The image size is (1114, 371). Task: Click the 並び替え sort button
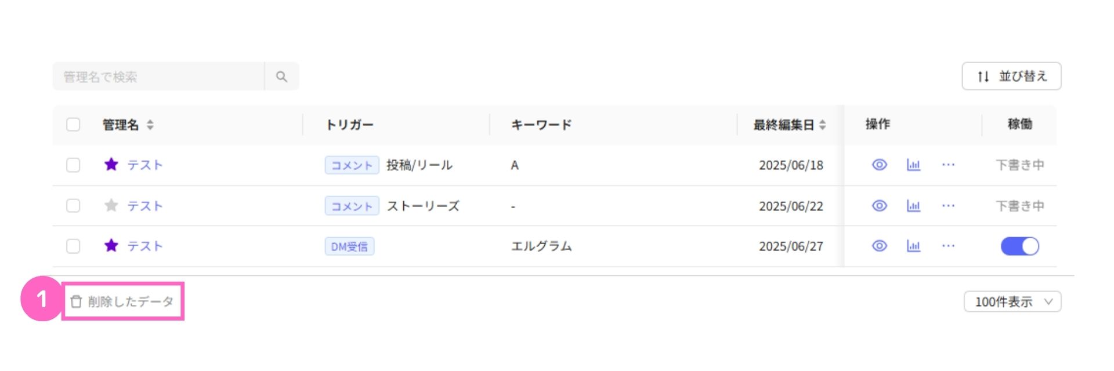pos(1011,76)
